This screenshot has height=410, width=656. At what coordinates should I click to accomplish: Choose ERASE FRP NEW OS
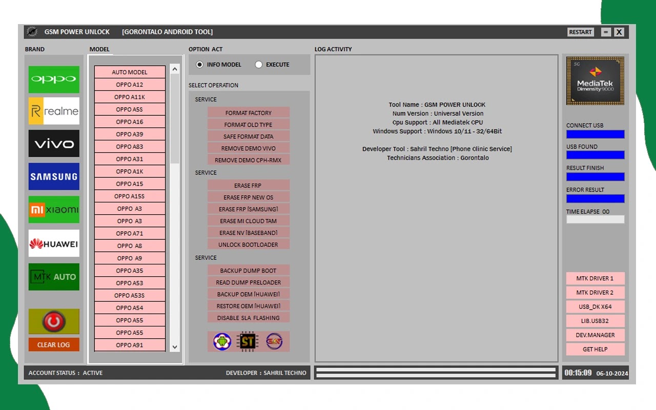249,197
